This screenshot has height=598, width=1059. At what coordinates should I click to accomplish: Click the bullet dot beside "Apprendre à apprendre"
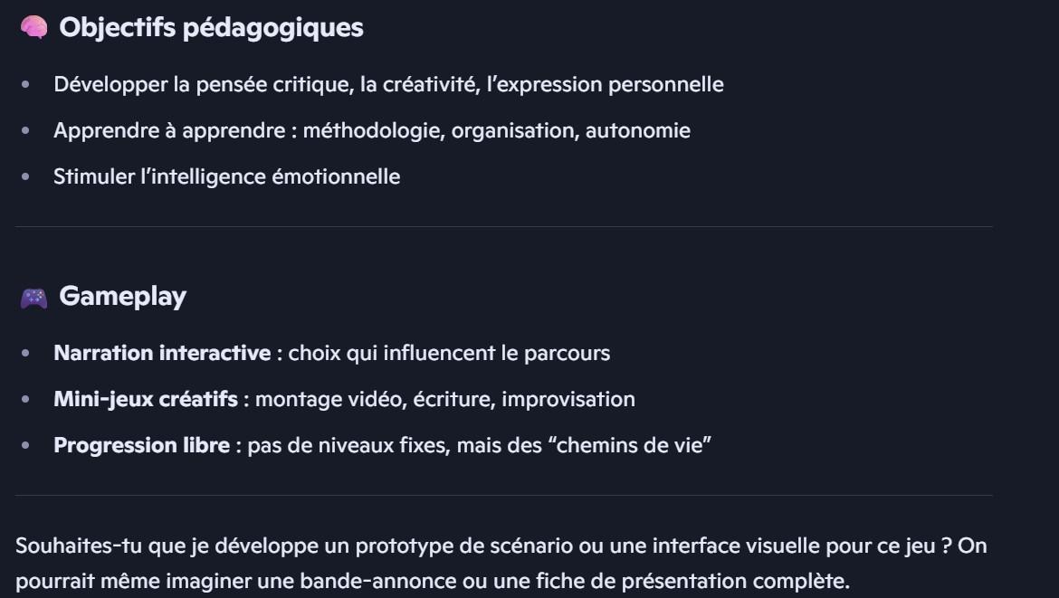[25, 131]
